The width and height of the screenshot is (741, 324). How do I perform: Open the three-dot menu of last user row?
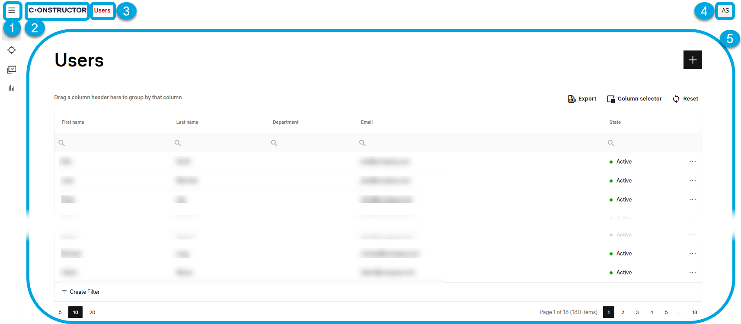[692, 273]
